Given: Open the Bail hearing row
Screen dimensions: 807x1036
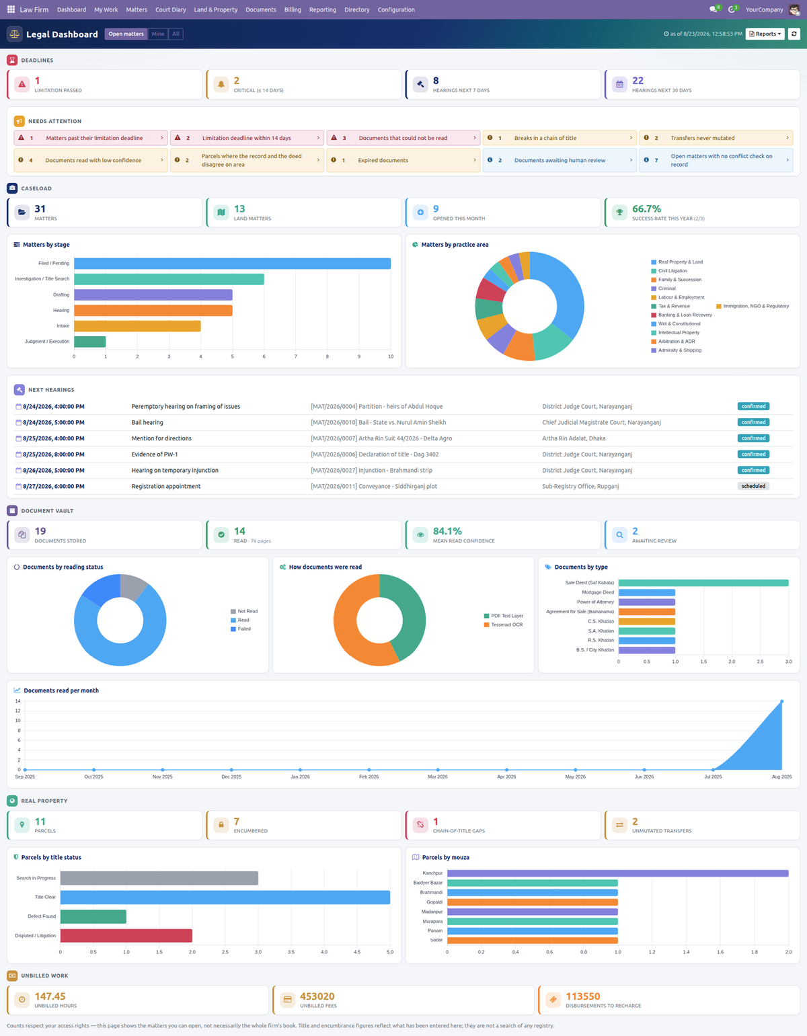Looking at the screenshot, I should point(403,422).
